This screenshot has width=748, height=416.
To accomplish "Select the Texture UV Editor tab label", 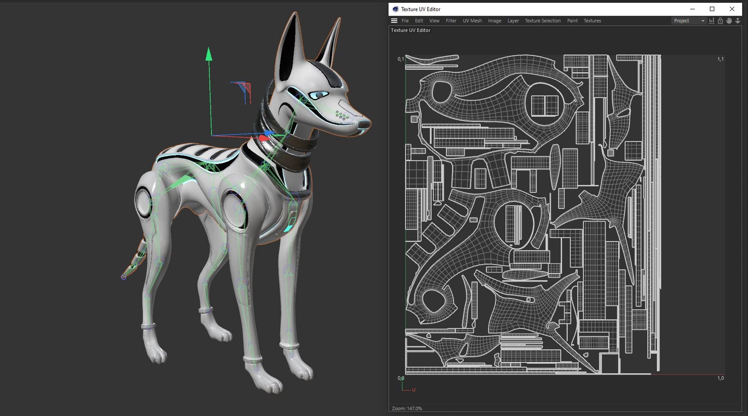I will coord(411,30).
